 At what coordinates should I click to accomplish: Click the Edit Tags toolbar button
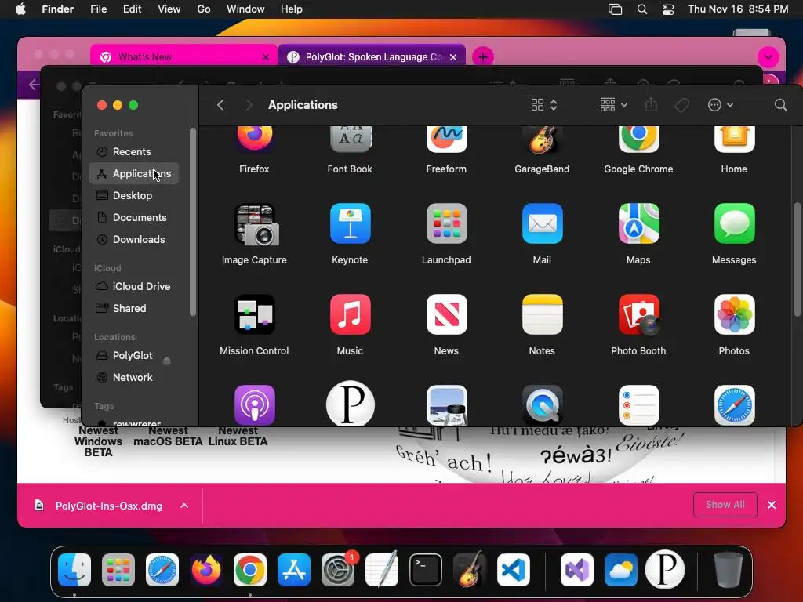[x=681, y=106]
